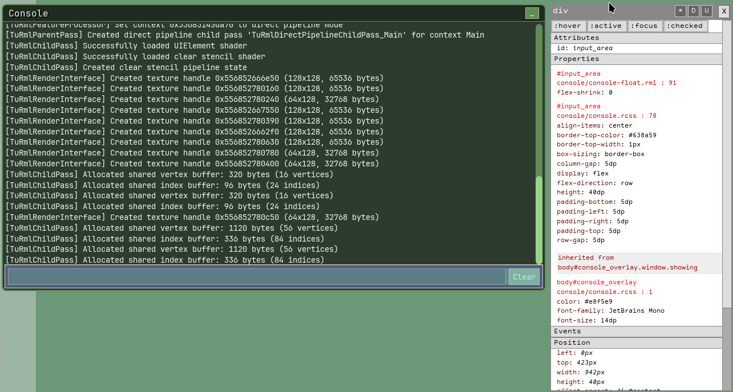Close the element inspector with X
The height and width of the screenshot is (392, 733).
[723, 11]
